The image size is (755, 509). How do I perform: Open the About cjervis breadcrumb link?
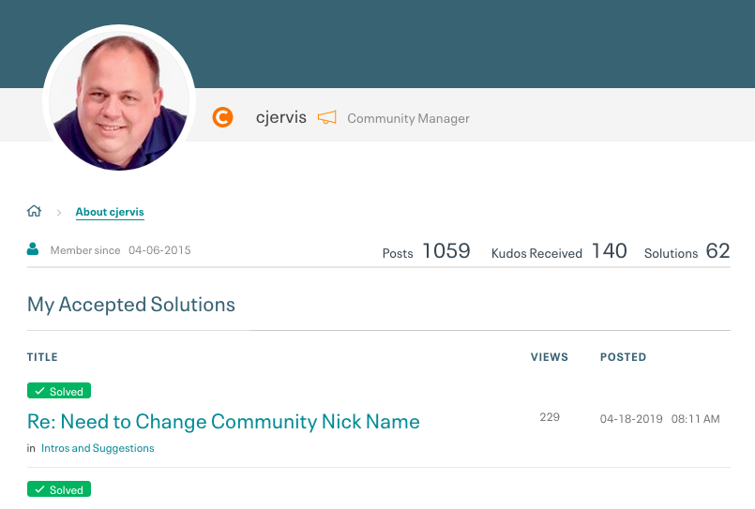pyautogui.click(x=110, y=212)
